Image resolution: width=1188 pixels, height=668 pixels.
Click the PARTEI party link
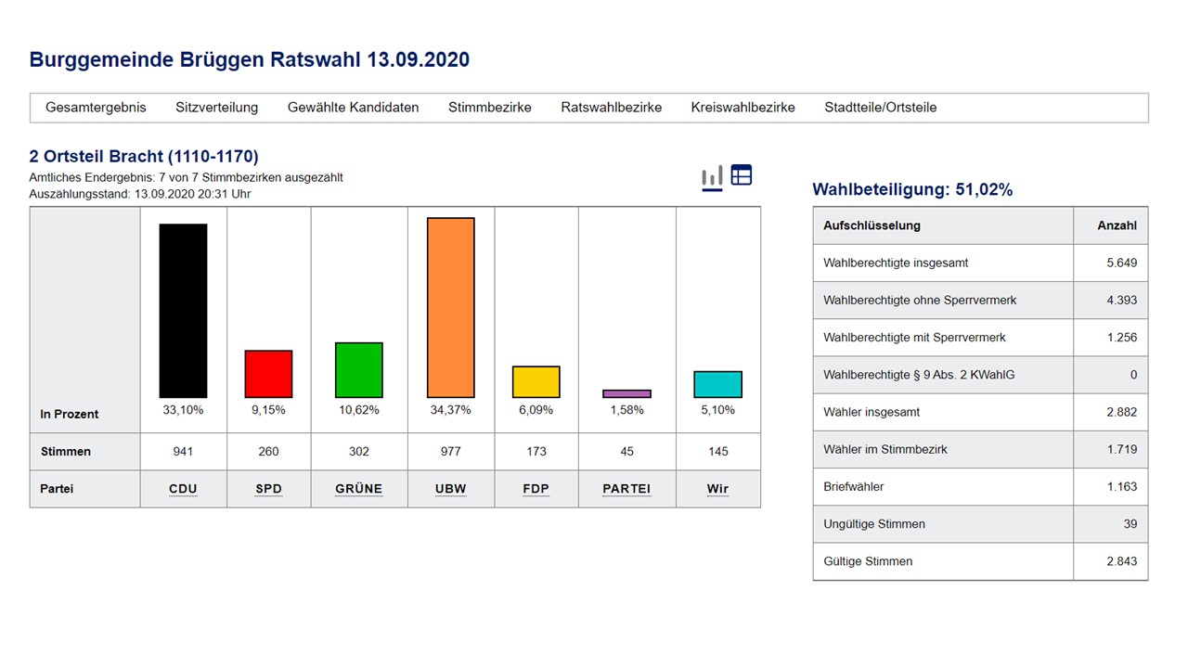click(x=626, y=489)
